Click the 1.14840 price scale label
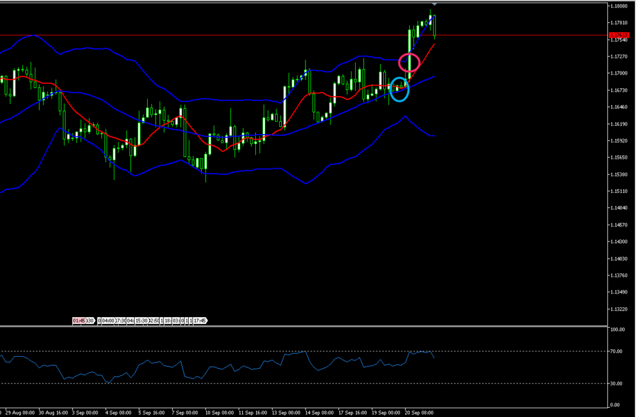The image size is (636, 417). point(619,208)
